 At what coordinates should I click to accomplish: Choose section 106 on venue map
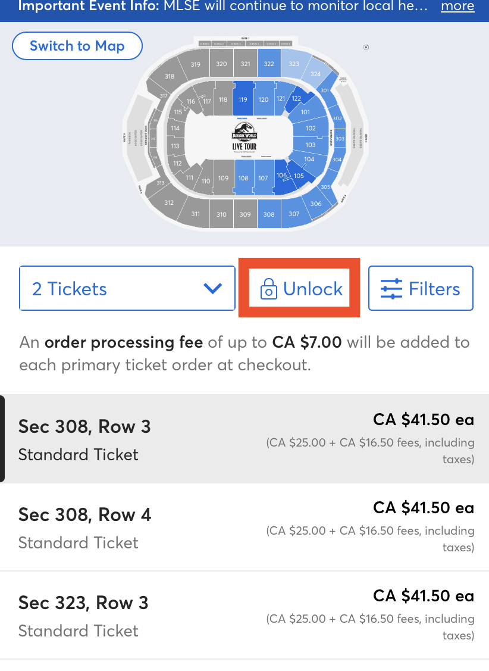coord(280,176)
